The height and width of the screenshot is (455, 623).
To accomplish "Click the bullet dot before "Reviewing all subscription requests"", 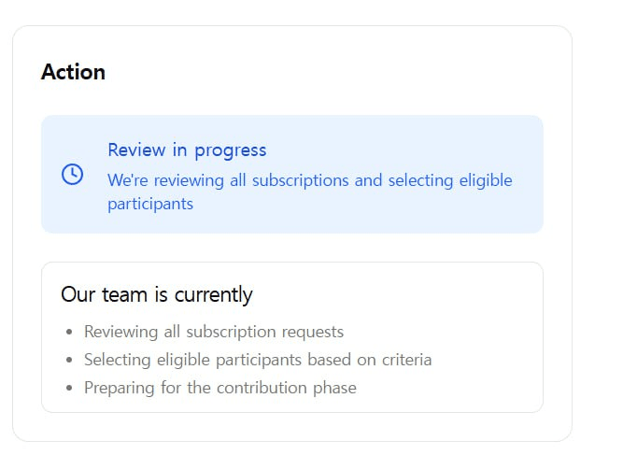I will point(70,332).
